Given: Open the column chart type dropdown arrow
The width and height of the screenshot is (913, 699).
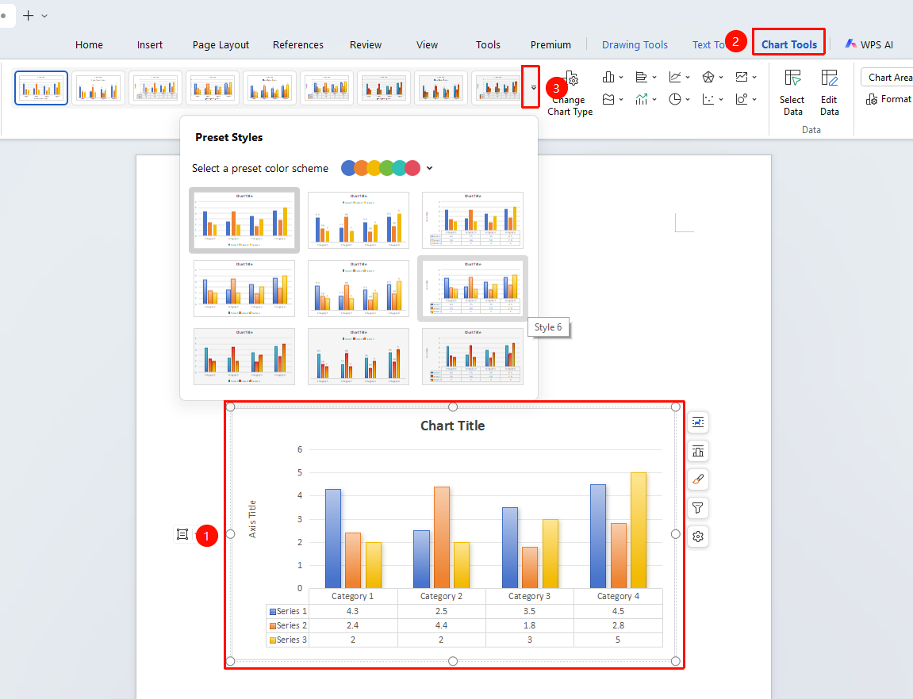Looking at the screenshot, I should (x=621, y=77).
